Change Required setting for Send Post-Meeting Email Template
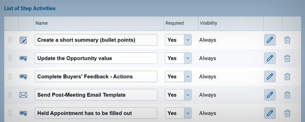This screenshot has height=122, width=305. [x=178, y=95]
